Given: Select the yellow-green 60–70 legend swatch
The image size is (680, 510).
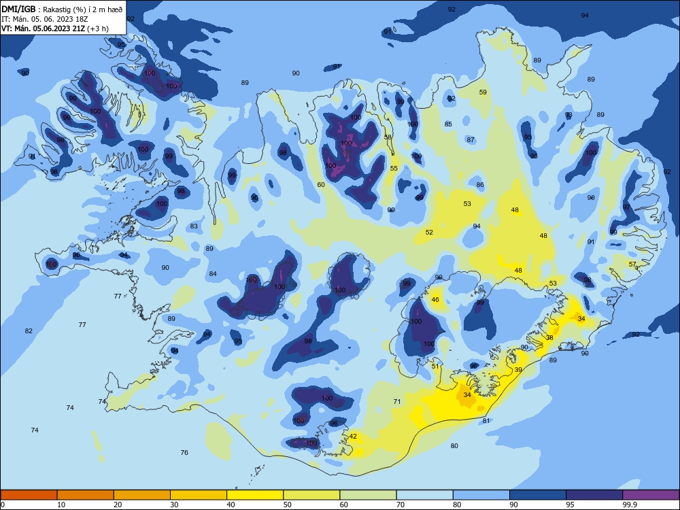Looking at the screenshot, I should click(x=368, y=495).
